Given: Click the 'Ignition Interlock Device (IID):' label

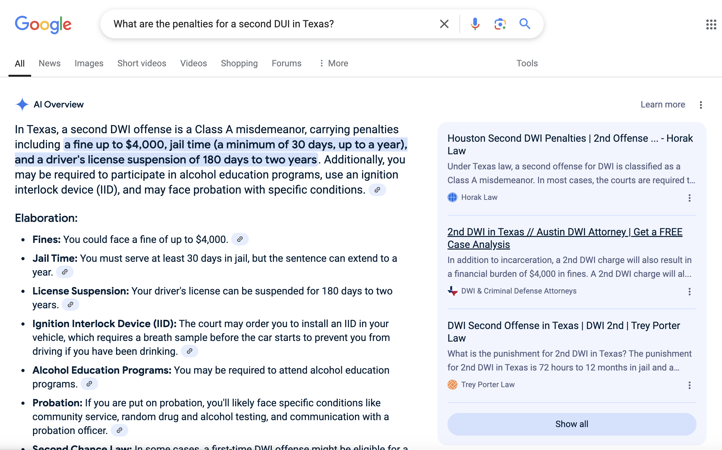Looking at the screenshot, I should pyautogui.click(x=104, y=324).
